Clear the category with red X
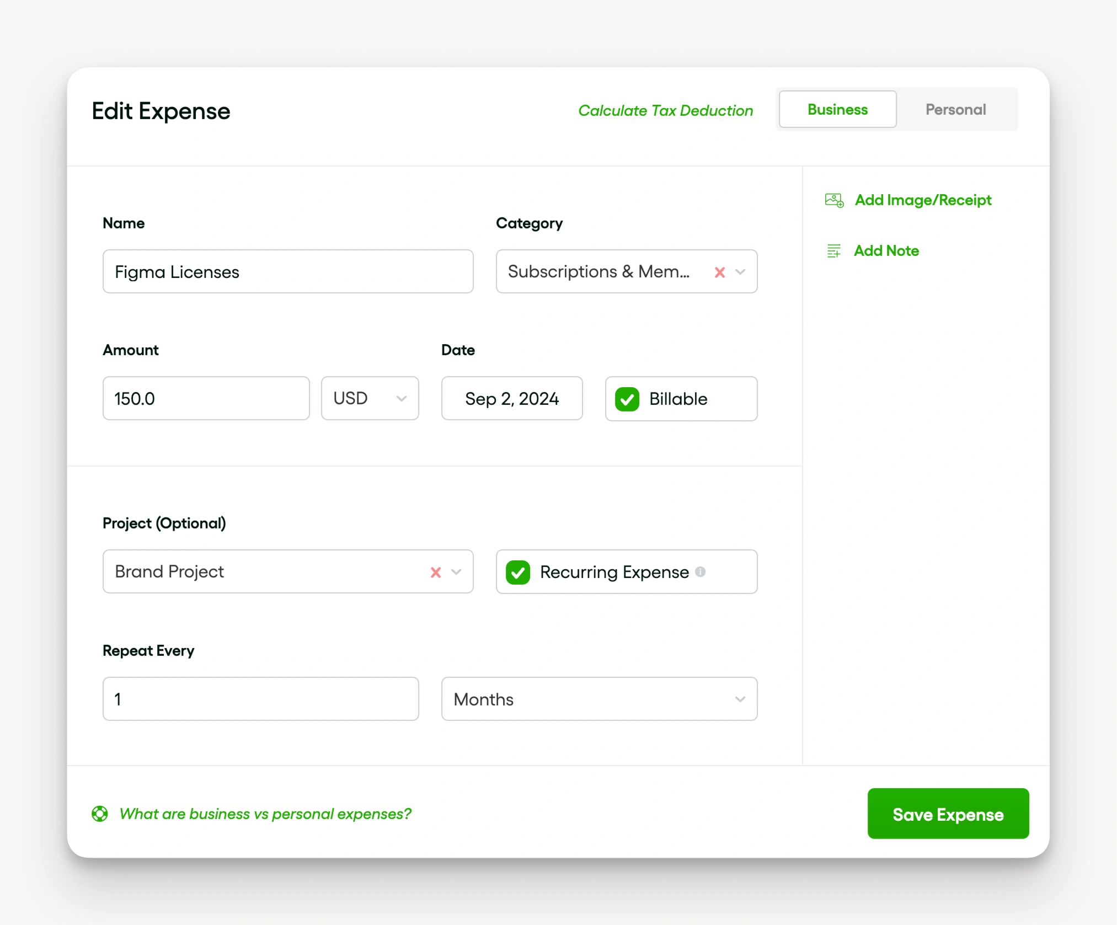Viewport: 1117px width, 925px height. click(x=719, y=272)
